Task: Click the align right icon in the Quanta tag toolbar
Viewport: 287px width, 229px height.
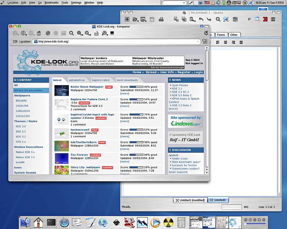Action: (233, 42)
